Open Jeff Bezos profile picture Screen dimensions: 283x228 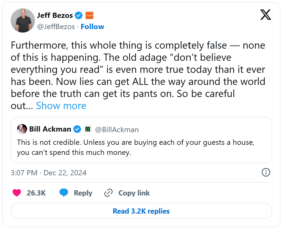click(23, 21)
